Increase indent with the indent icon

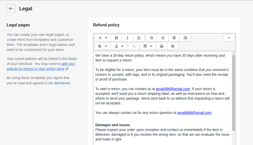click(185, 38)
